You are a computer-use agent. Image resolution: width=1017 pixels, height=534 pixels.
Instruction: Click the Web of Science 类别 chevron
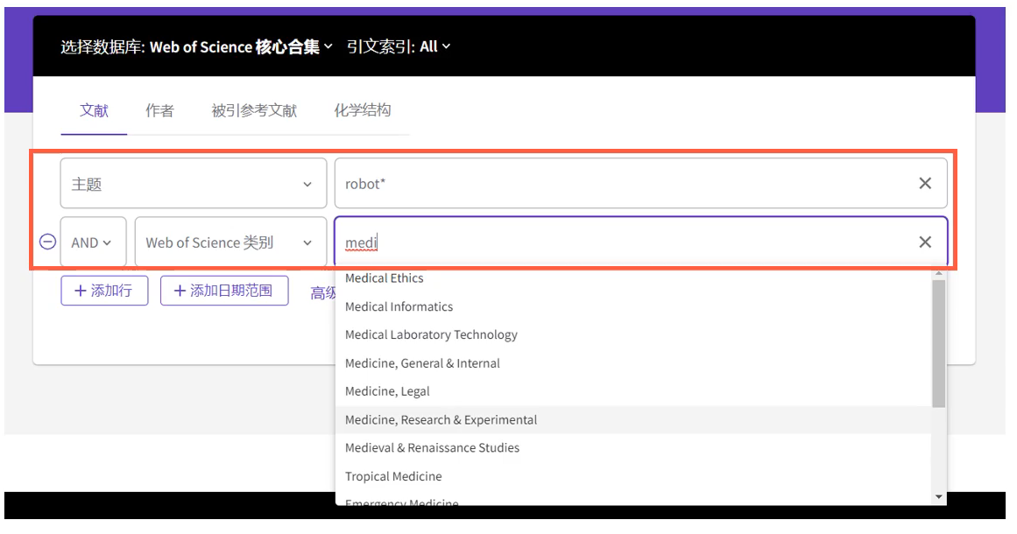pos(307,242)
